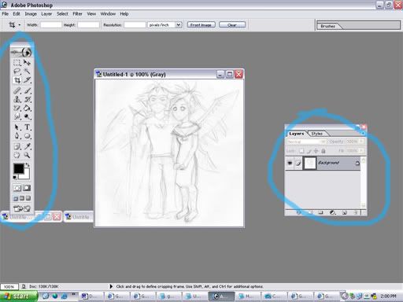Select the Zoom magnifier tool

point(27,155)
